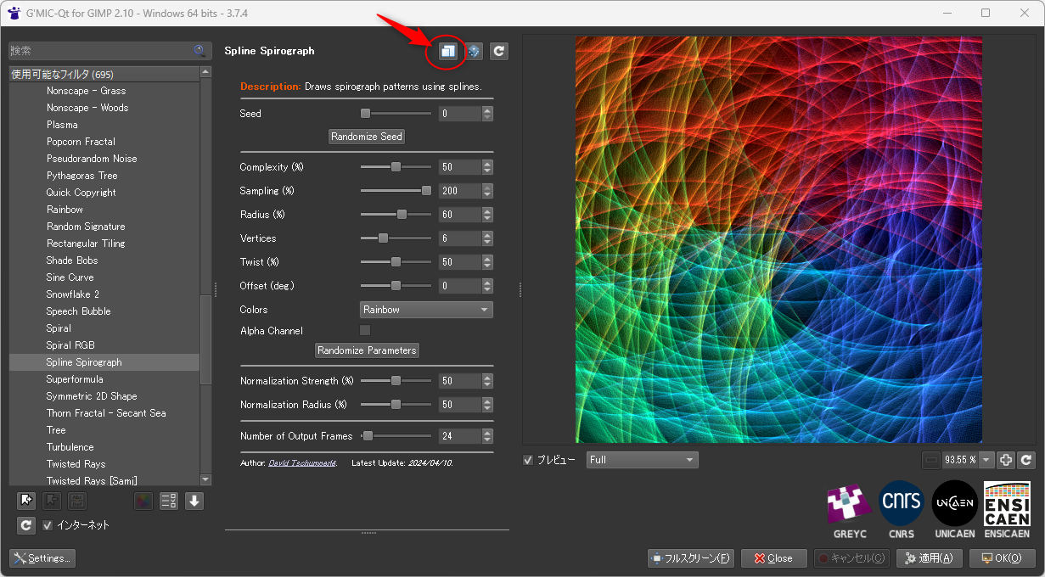Viewport: 1045px width, 577px height.
Task: Open the preview mode dropdown set to Full
Action: tap(642, 460)
